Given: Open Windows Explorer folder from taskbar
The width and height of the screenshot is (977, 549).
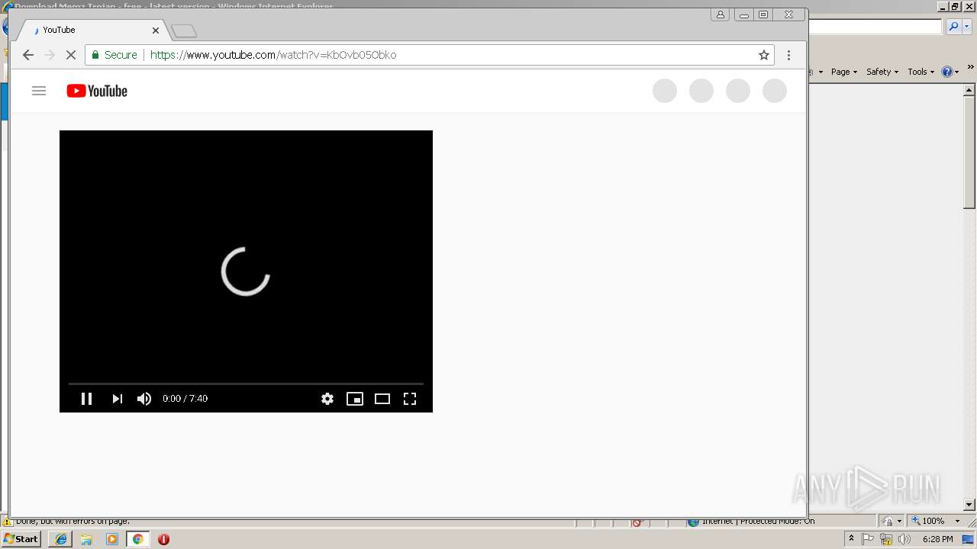Looking at the screenshot, I should point(86,539).
